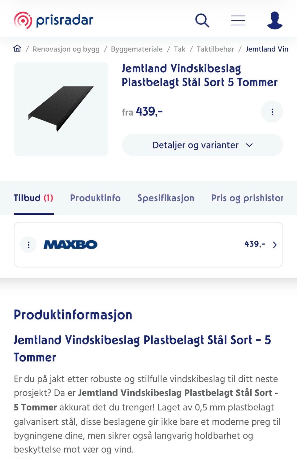Open the three-dot menu beside the price

click(272, 112)
